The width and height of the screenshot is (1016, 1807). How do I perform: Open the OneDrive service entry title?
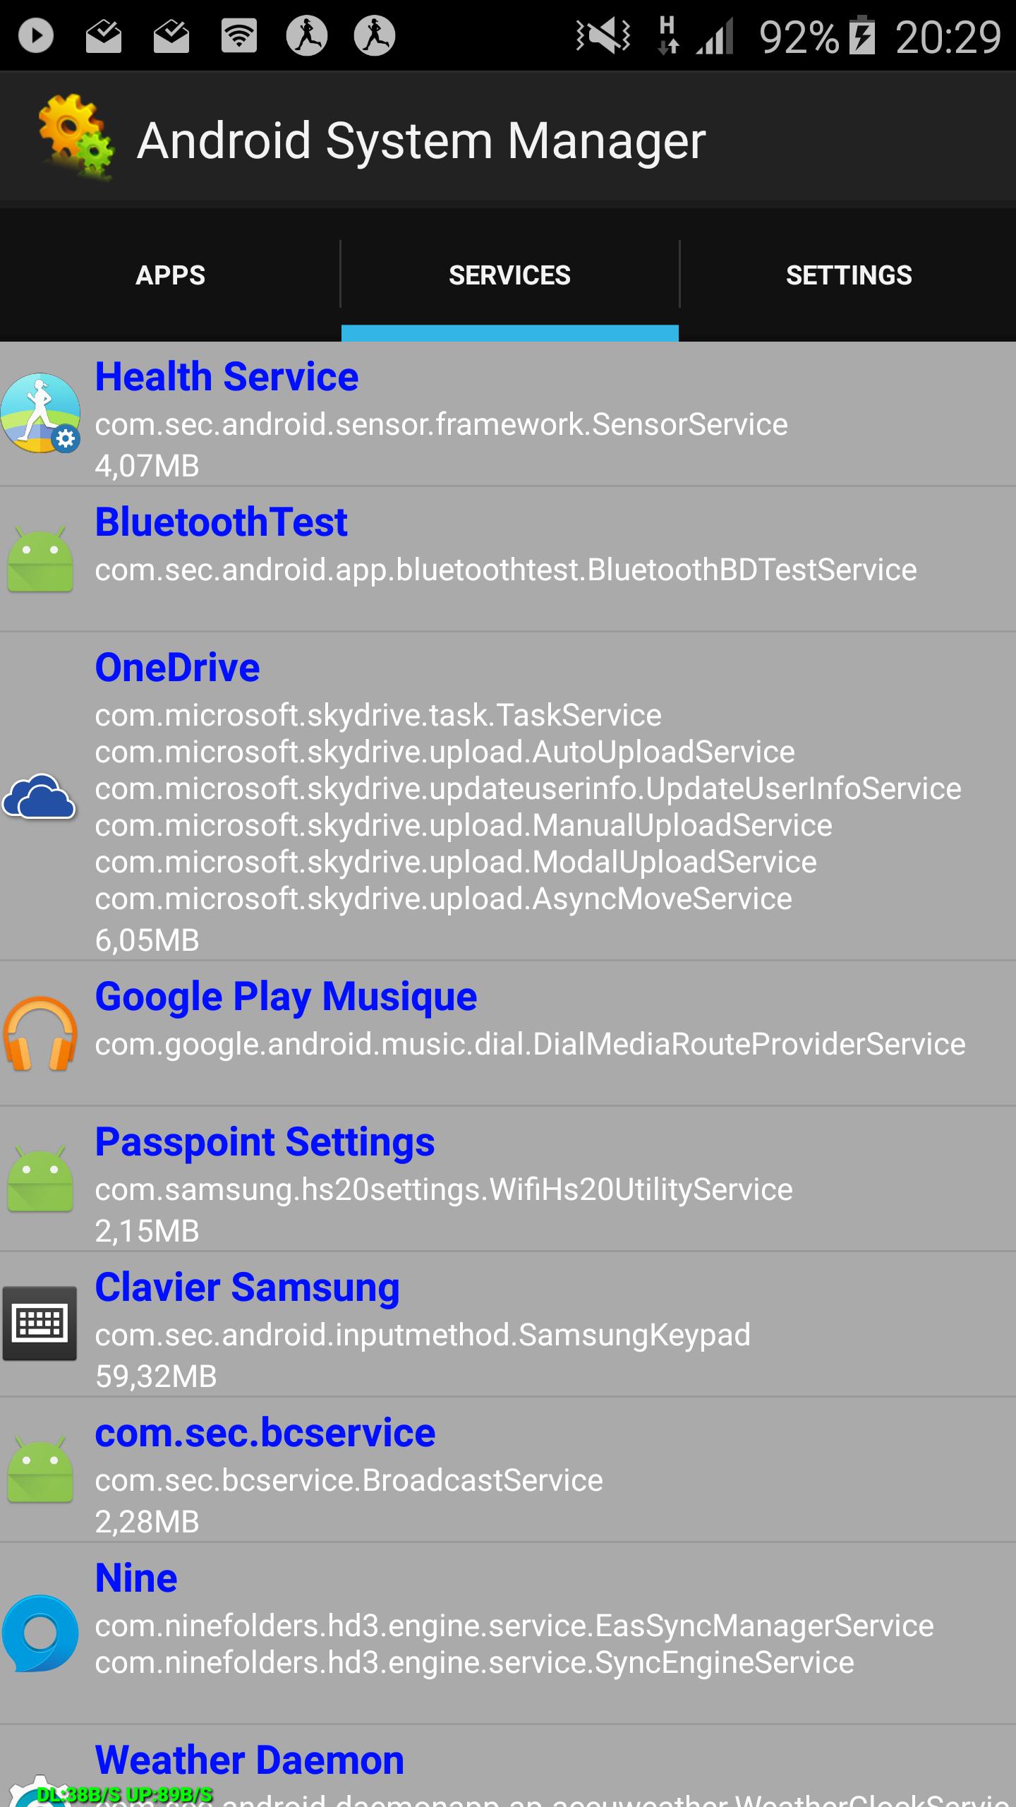tap(177, 668)
